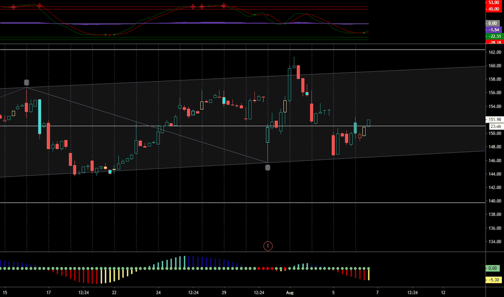Click the 22 date label on time axis

pos(114,293)
